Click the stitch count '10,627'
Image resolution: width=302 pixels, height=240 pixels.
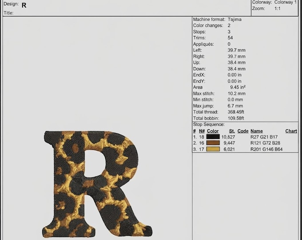tap(228, 137)
